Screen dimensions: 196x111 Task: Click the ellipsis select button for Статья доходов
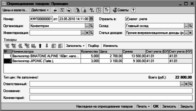[186, 33]
